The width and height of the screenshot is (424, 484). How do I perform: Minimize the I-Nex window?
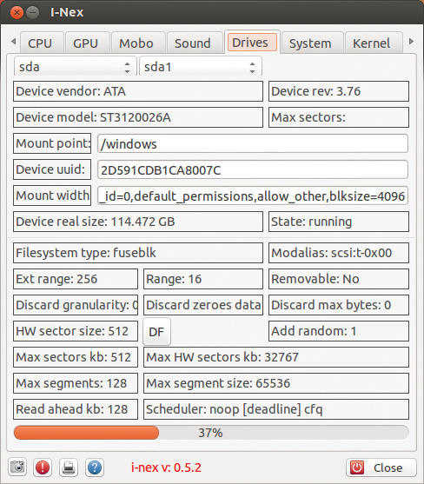tap(32, 12)
